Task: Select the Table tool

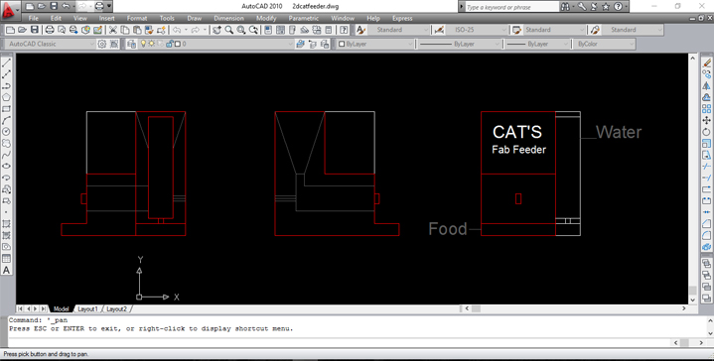Action: pyautogui.click(x=6, y=259)
